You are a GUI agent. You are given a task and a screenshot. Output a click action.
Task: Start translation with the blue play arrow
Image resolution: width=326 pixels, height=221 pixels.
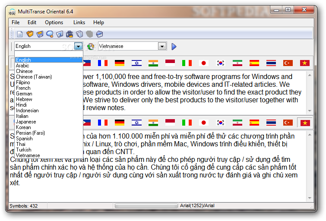174,46
